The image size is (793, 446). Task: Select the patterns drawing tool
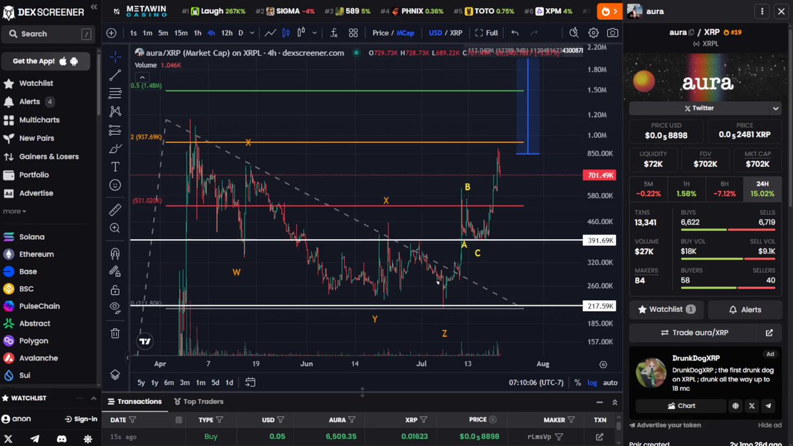click(x=115, y=112)
